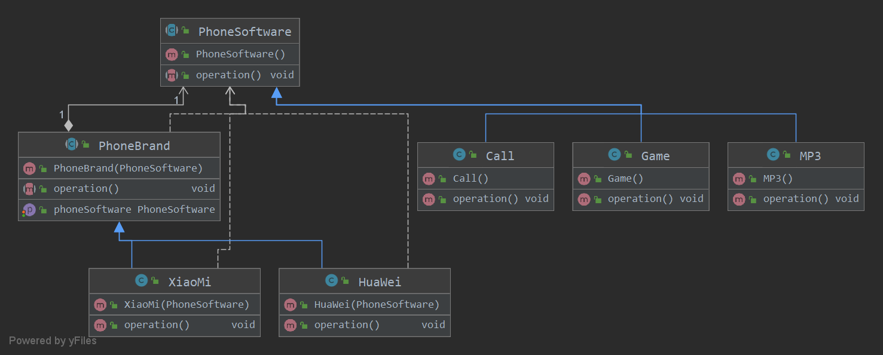Select the XiaoMi class title
Viewport: 883px width, 355px height.
point(190,282)
